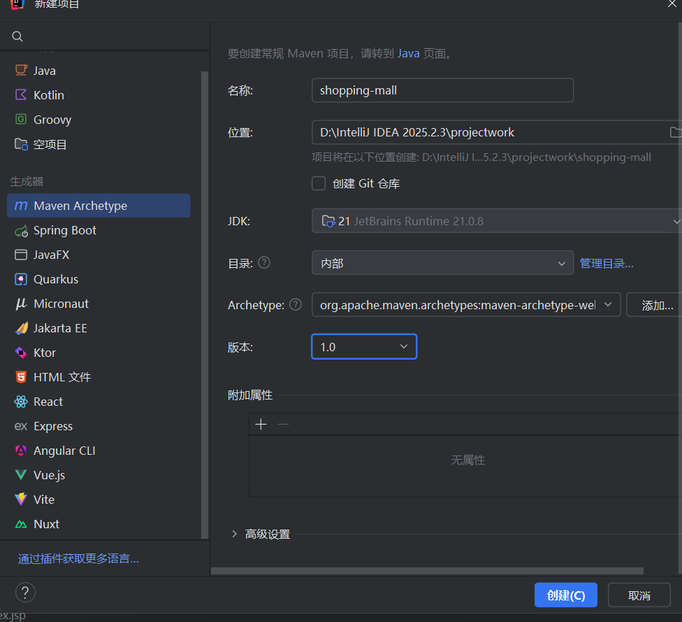The image size is (682, 622).
Task: Click the left panel search field
Action: pyautogui.click(x=105, y=36)
